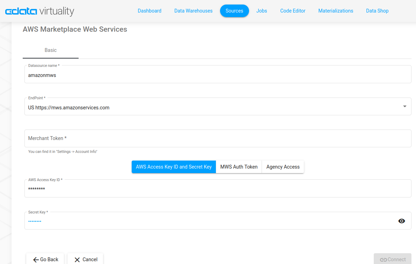The height and width of the screenshot is (264, 416).
Task: Click the X icon on the Cancel button
Action: point(77,259)
